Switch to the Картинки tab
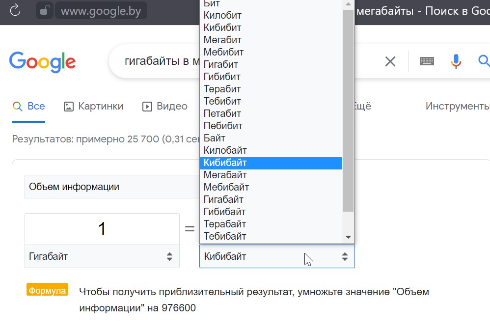 coord(94,106)
